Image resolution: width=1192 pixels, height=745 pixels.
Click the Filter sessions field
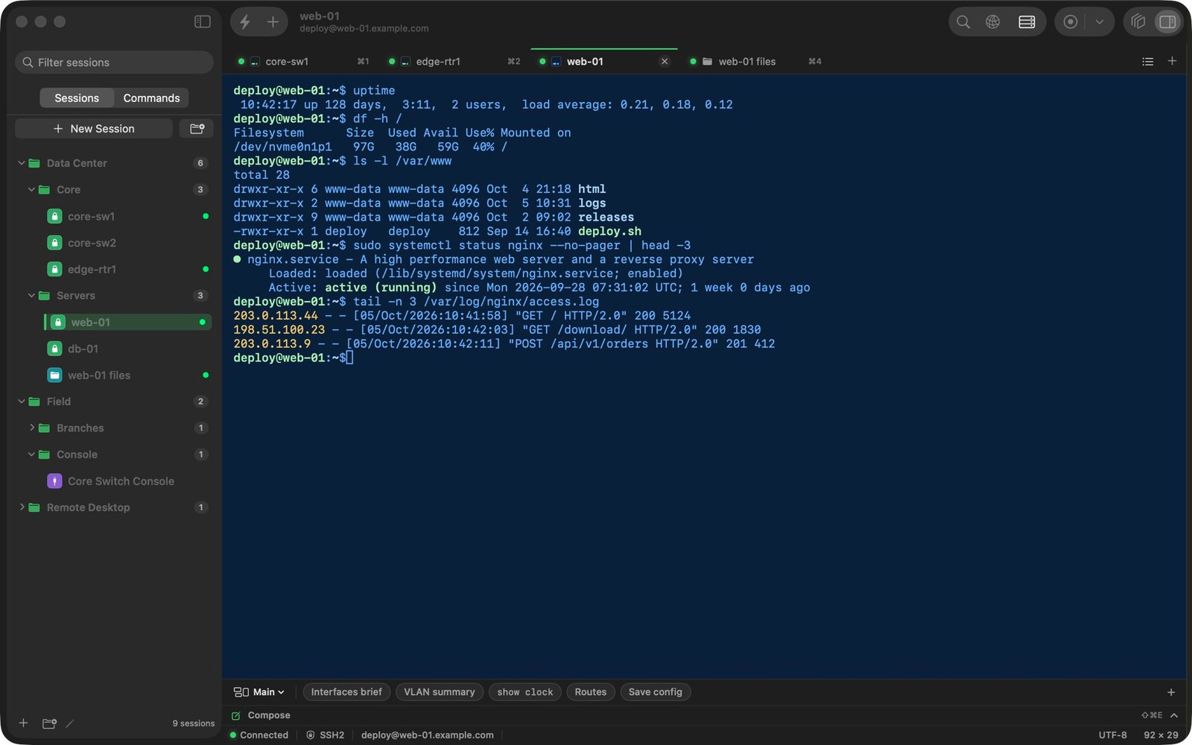coord(114,63)
